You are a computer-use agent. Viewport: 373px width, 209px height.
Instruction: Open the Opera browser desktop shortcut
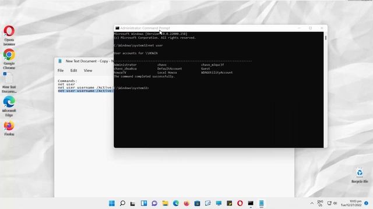pyautogui.click(x=9, y=35)
